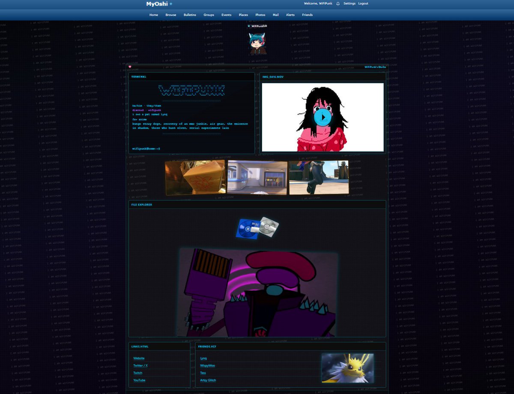Click the 'he/him · they/them' line
514x394 pixels.
coord(147,105)
